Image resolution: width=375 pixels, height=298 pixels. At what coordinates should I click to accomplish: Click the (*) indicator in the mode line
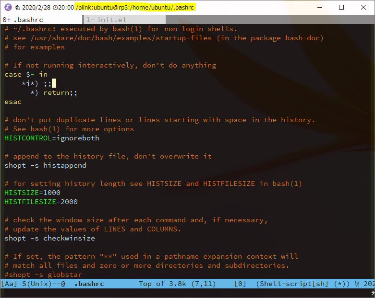click(339, 284)
